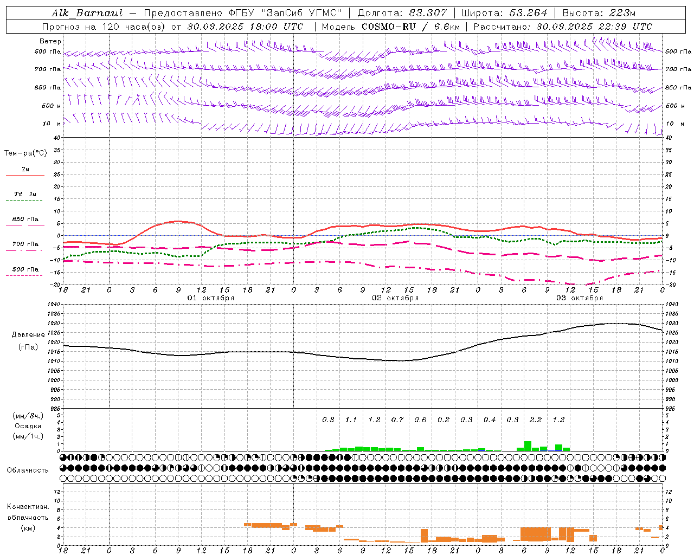Click the station title "Alk_Barnaul"

[x=87, y=13]
